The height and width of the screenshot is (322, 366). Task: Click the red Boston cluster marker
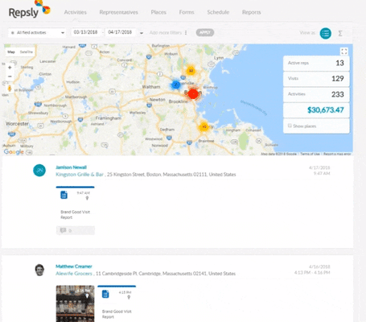pyautogui.click(x=193, y=94)
